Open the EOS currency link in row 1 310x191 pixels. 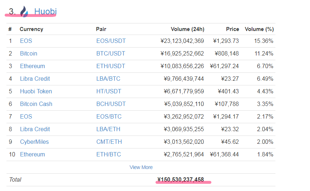tap(26, 41)
